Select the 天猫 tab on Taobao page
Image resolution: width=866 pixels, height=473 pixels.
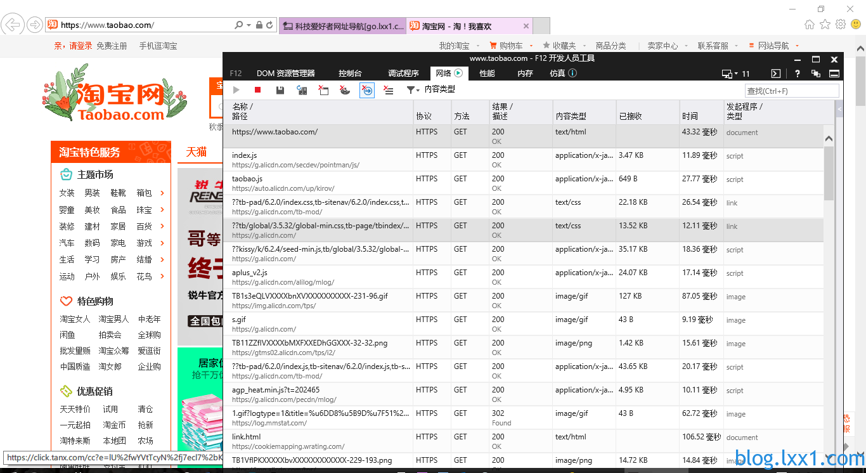click(197, 152)
